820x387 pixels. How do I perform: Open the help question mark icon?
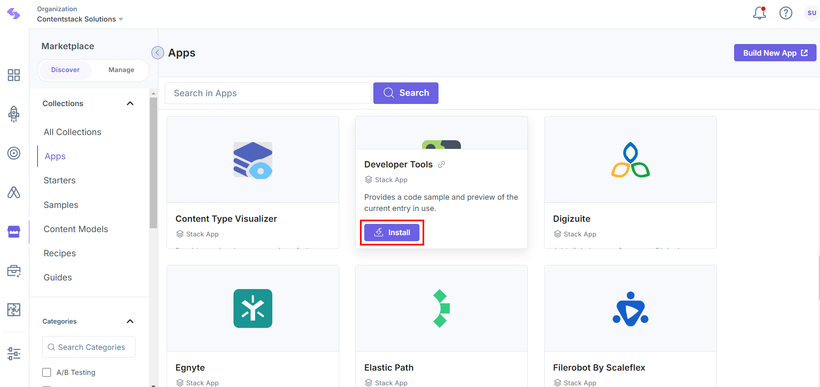point(786,13)
